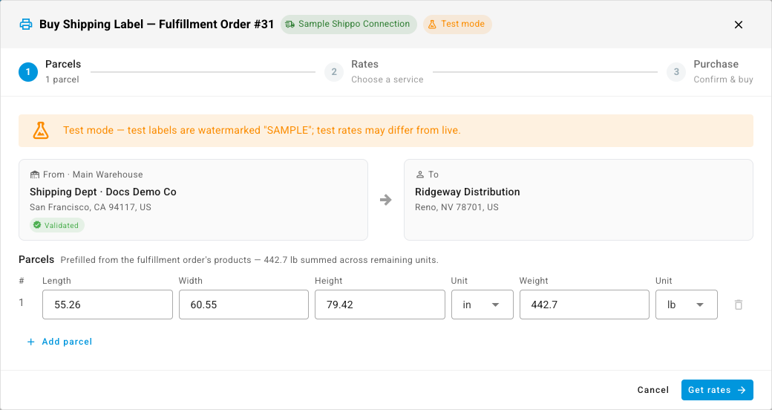This screenshot has height=410, width=772.
Task: Go to step 2 Rates
Action: click(373, 72)
